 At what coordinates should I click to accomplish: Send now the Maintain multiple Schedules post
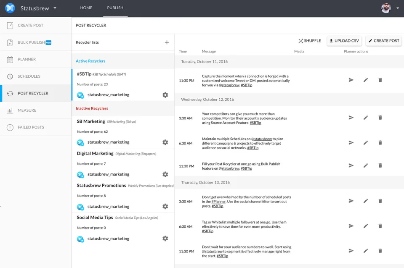(x=351, y=142)
